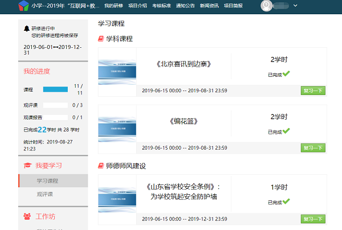Select 学习课程 in the sidebar

click(48, 181)
